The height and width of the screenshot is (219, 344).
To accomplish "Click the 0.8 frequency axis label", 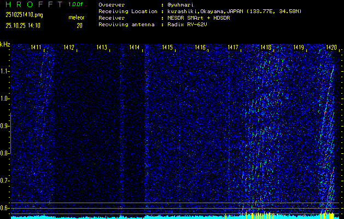I will [x=4, y=153].
